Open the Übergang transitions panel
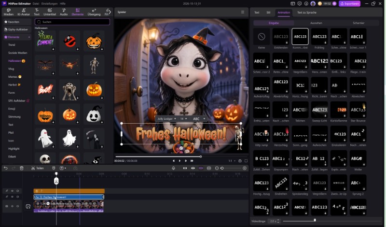The image size is (386, 227). 94,12
